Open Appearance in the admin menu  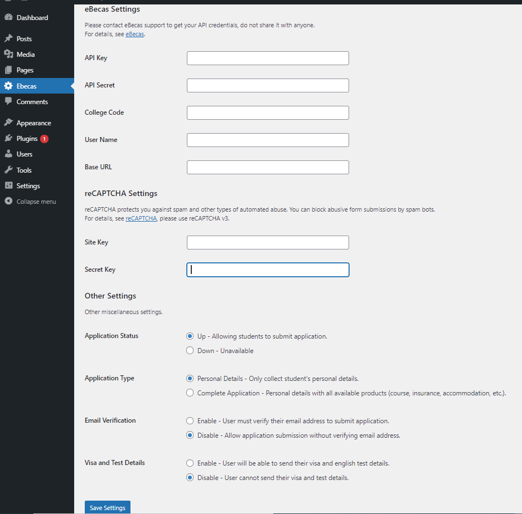pyautogui.click(x=33, y=123)
